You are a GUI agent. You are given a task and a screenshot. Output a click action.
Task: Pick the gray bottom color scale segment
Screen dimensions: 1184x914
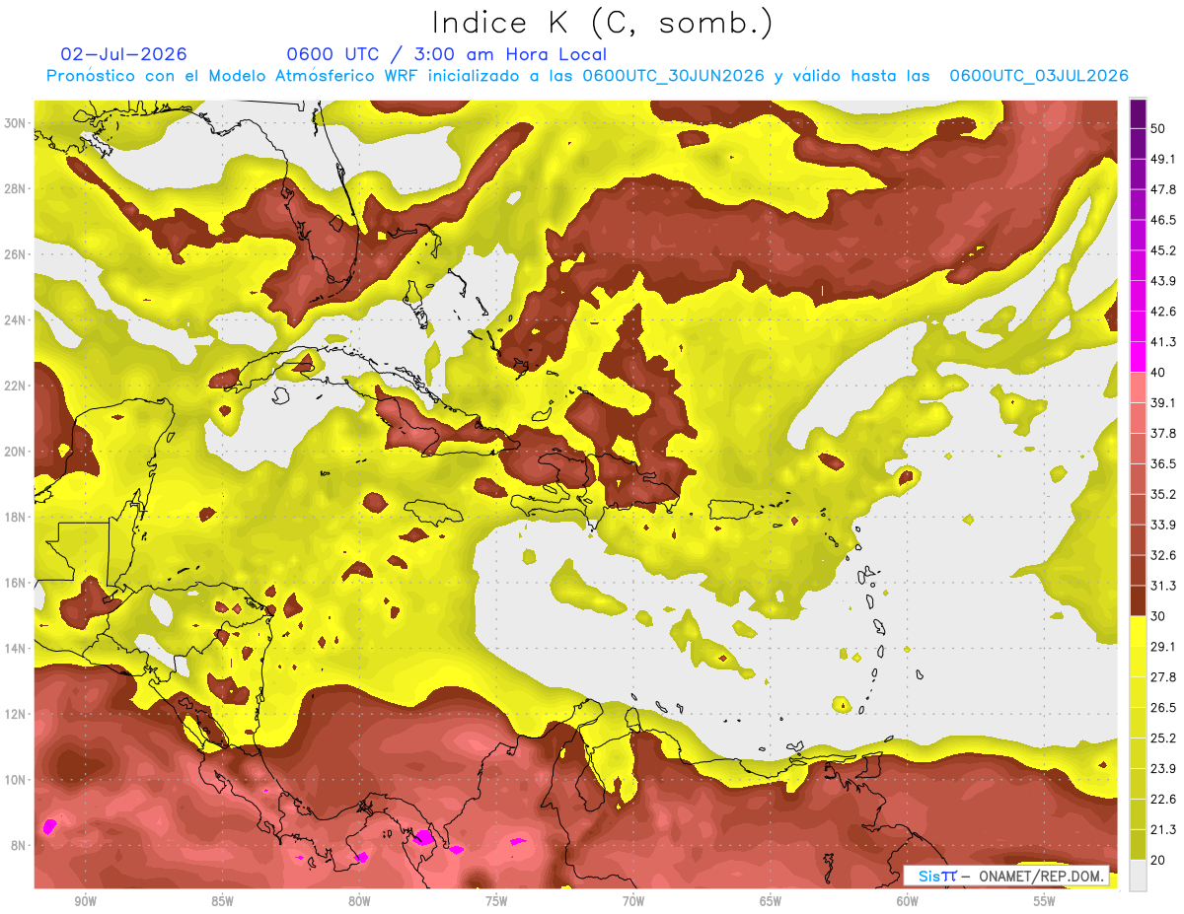tap(1138, 877)
